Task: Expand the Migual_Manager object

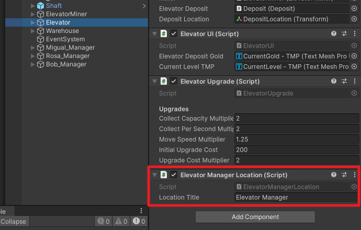Action: tap(32, 48)
